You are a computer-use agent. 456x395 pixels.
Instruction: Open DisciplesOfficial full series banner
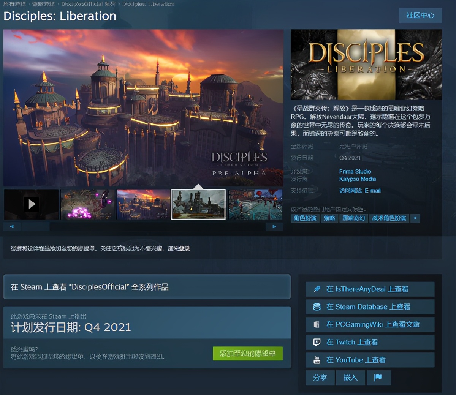point(147,287)
